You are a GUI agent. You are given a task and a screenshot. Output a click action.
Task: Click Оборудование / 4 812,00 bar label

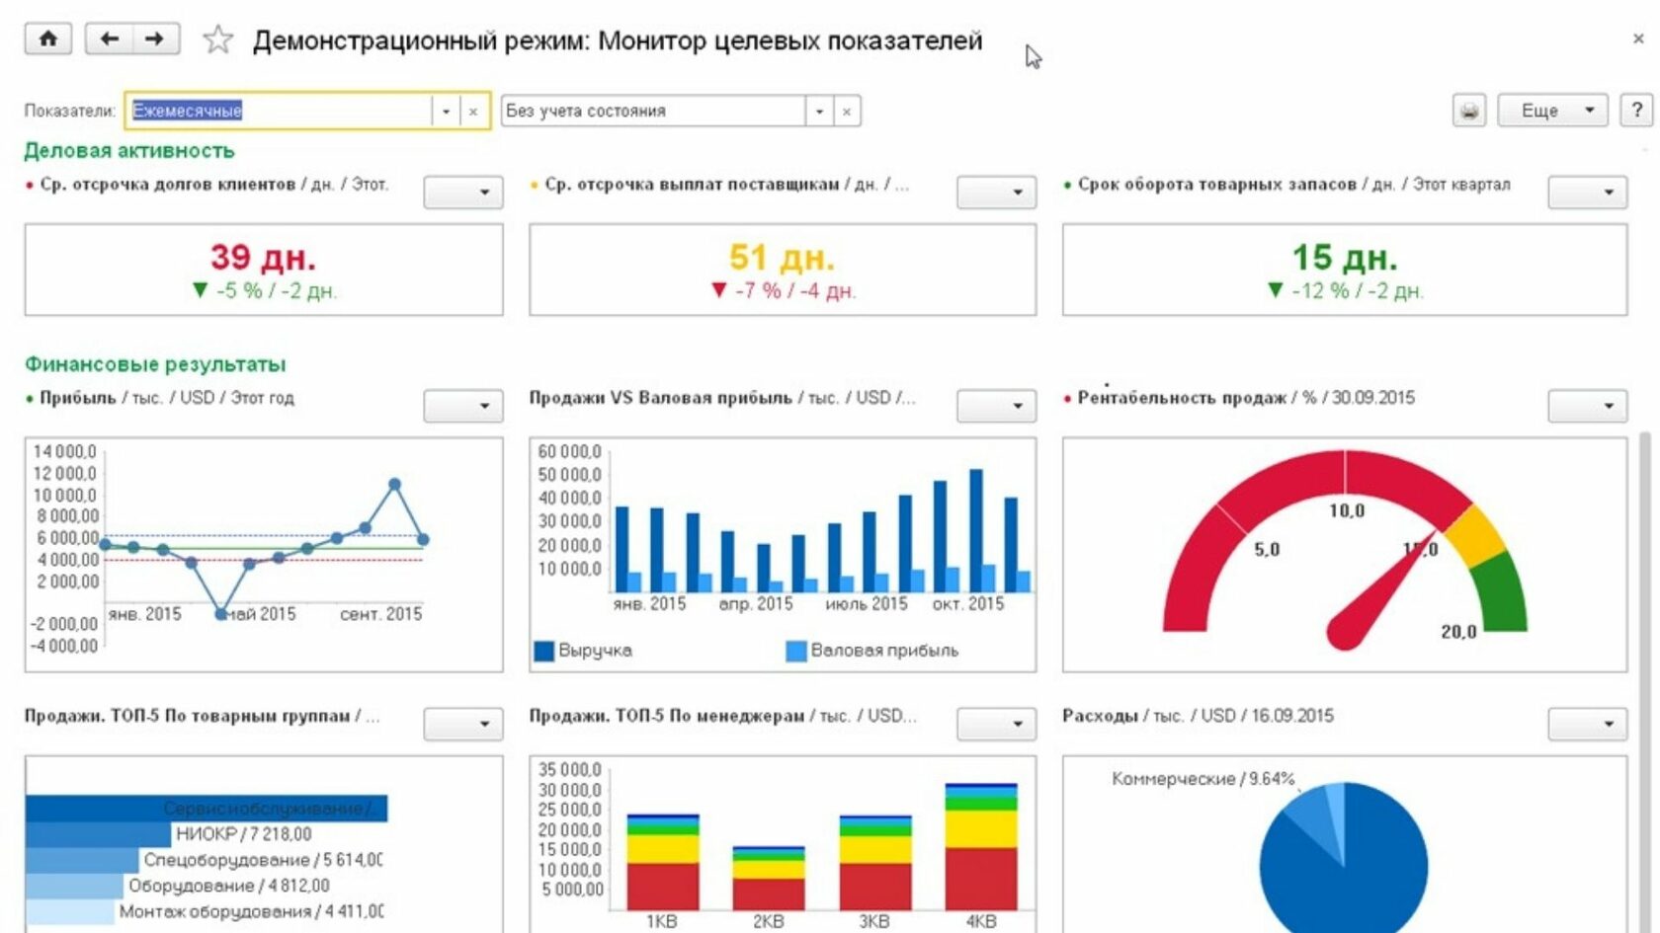228,886
